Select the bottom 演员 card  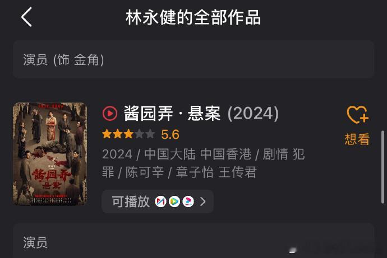193,241
